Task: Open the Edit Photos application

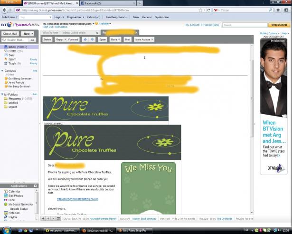Action: click(16, 196)
